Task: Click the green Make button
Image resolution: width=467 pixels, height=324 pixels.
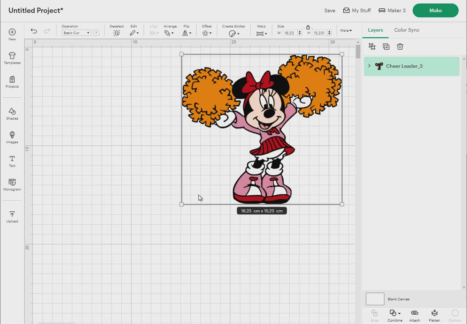Action: point(436,10)
